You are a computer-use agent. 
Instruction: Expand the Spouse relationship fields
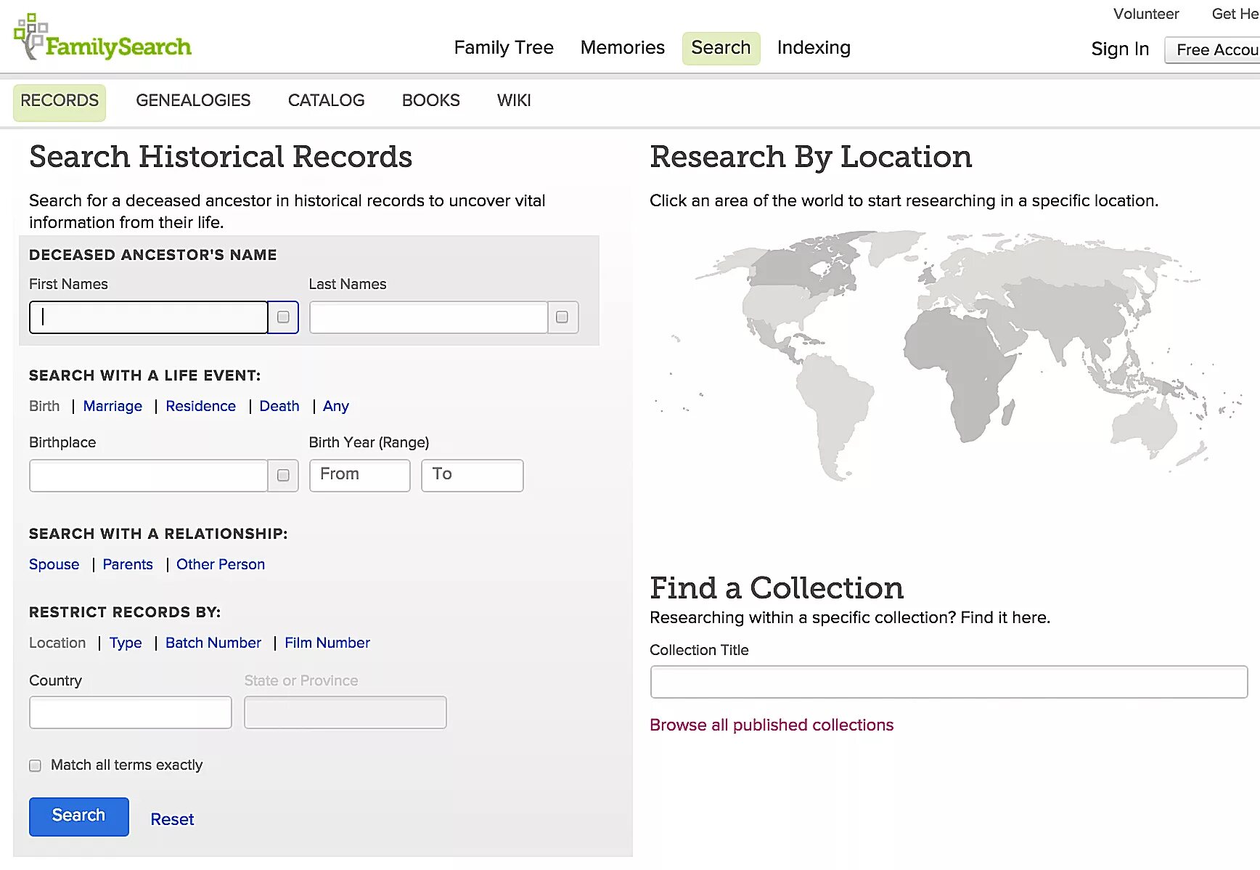click(54, 564)
